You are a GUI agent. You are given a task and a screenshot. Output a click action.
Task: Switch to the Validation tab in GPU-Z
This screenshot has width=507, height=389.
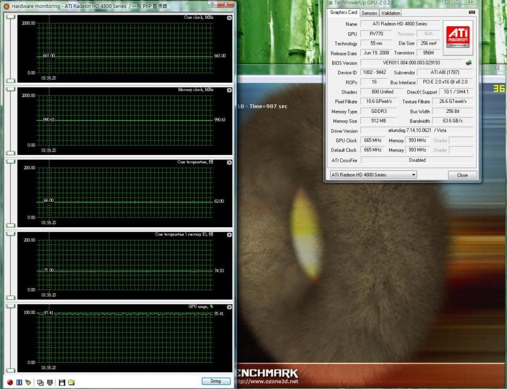tap(391, 13)
